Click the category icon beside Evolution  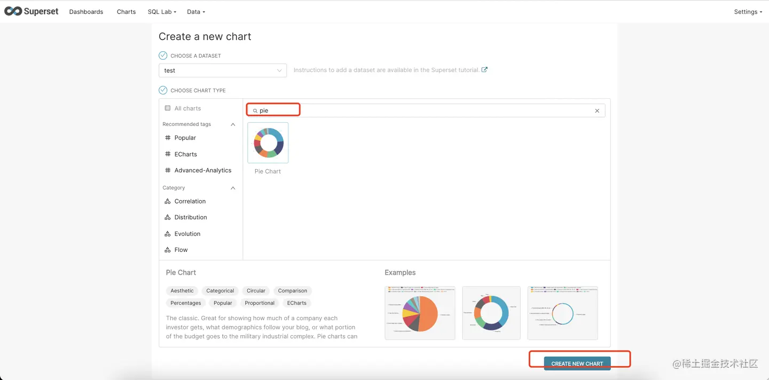[x=168, y=234]
